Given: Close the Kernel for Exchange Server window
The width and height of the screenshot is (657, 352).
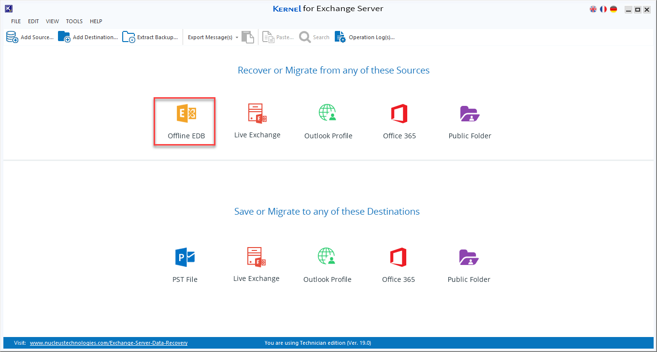Looking at the screenshot, I should 647,9.
